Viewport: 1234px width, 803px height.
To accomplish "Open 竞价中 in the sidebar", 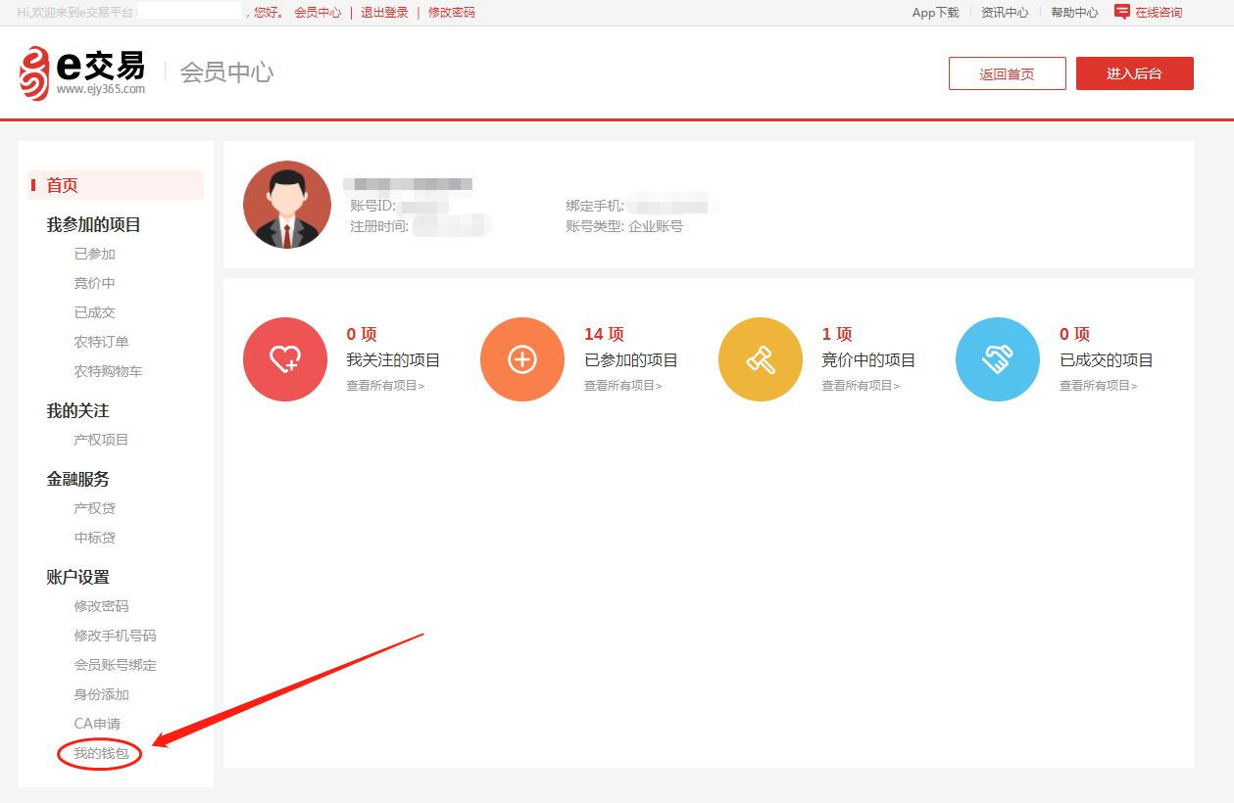I will click(95, 283).
